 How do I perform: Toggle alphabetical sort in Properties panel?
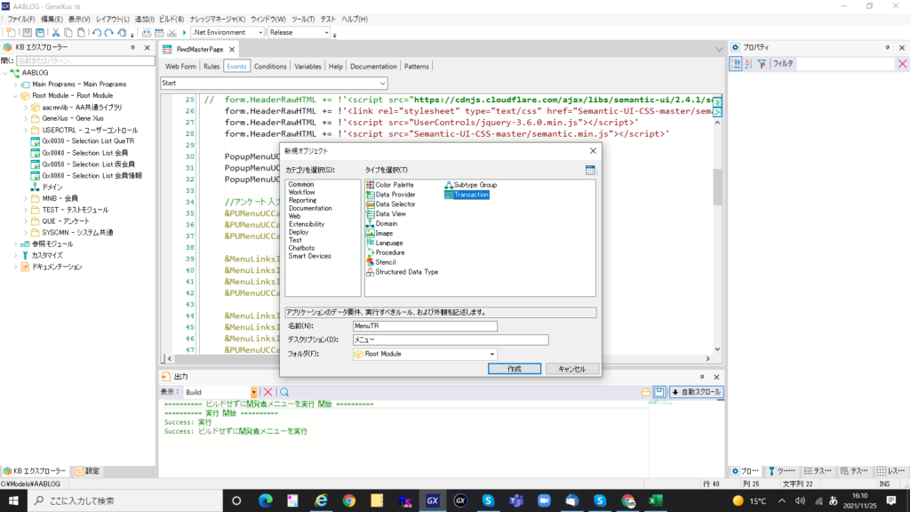coord(748,64)
